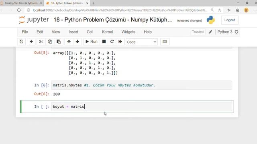Copy selected cells icon
Image resolution: width=257 pixels, height=144 pixels.
[x=50, y=42]
